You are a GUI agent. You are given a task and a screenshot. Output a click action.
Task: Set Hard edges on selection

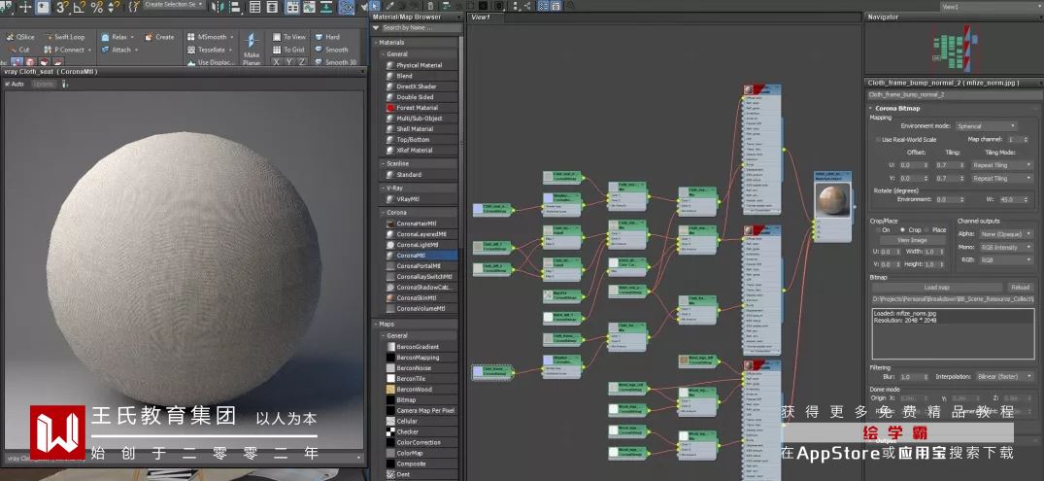pyautogui.click(x=327, y=37)
